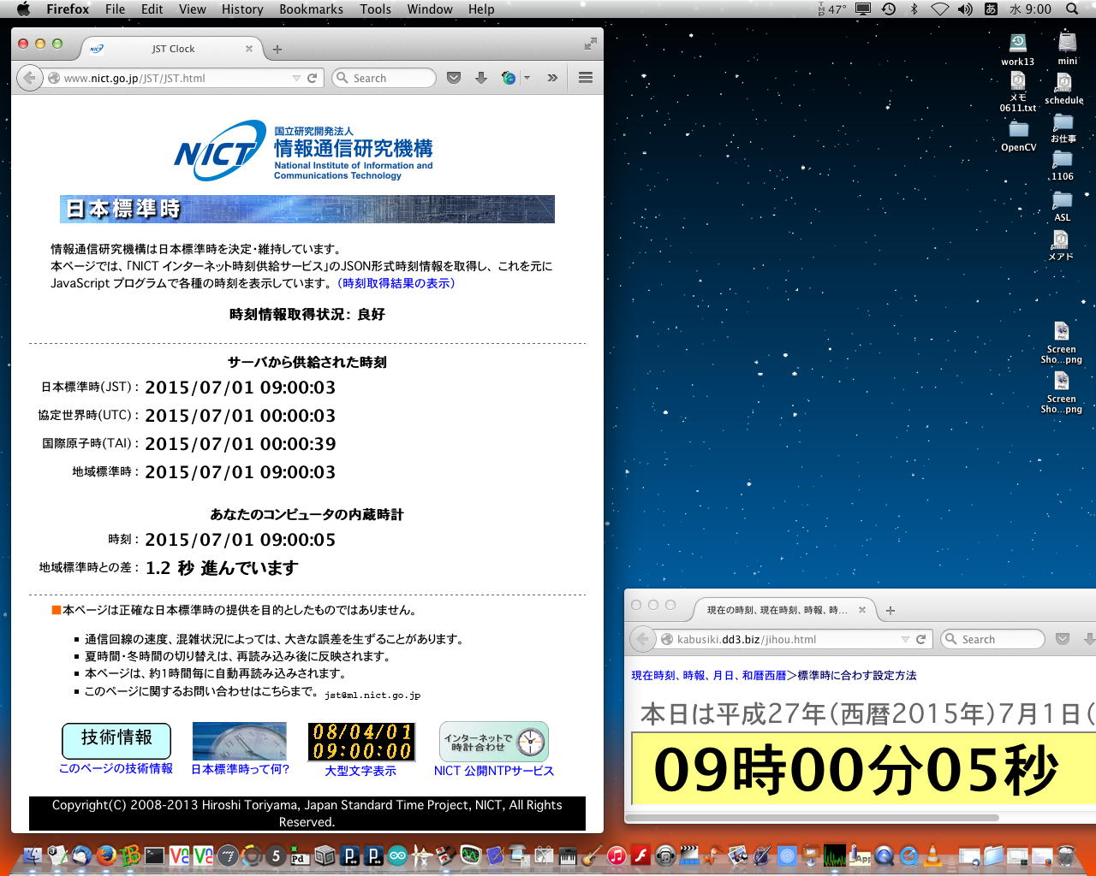Click the インターネットで時計合わせ banner image
This screenshot has width=1096, height=876.
(494, 742)
